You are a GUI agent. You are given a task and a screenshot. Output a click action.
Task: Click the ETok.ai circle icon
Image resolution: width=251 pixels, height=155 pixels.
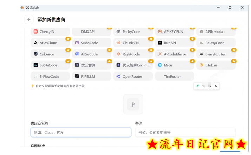[x=202, y=65]
